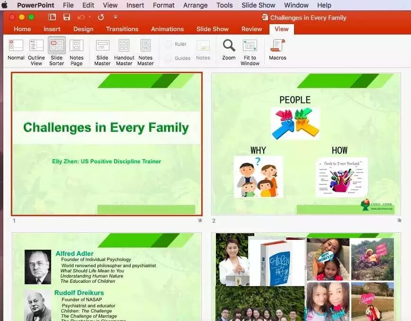Open the Arrange menu

point(195,5)
